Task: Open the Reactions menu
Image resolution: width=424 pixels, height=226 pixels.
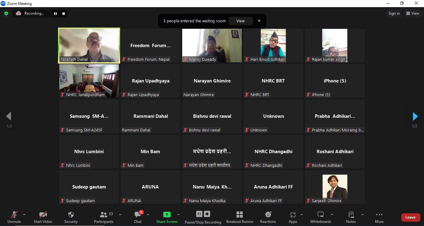Action: coord(268,217)
